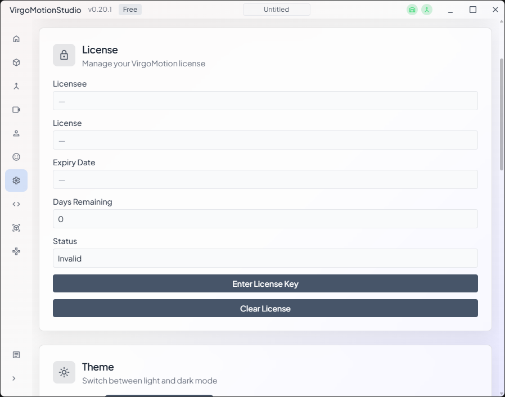The image size is (505, 397).
Task: Open the Home page in sidebar
Action: click(16, 39)
